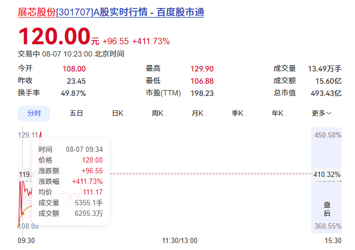
Task: Click the 15:30 time axis label
Action: [333, 240]
